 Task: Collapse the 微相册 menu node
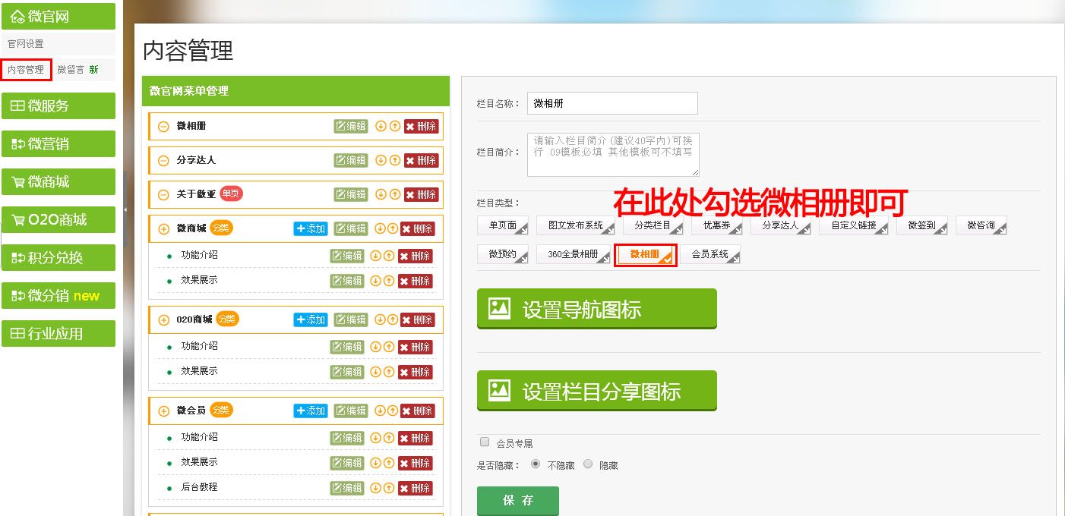click(163, 127)
